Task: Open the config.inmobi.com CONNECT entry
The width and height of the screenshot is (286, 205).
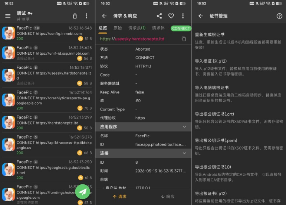Action: point(47,33)
